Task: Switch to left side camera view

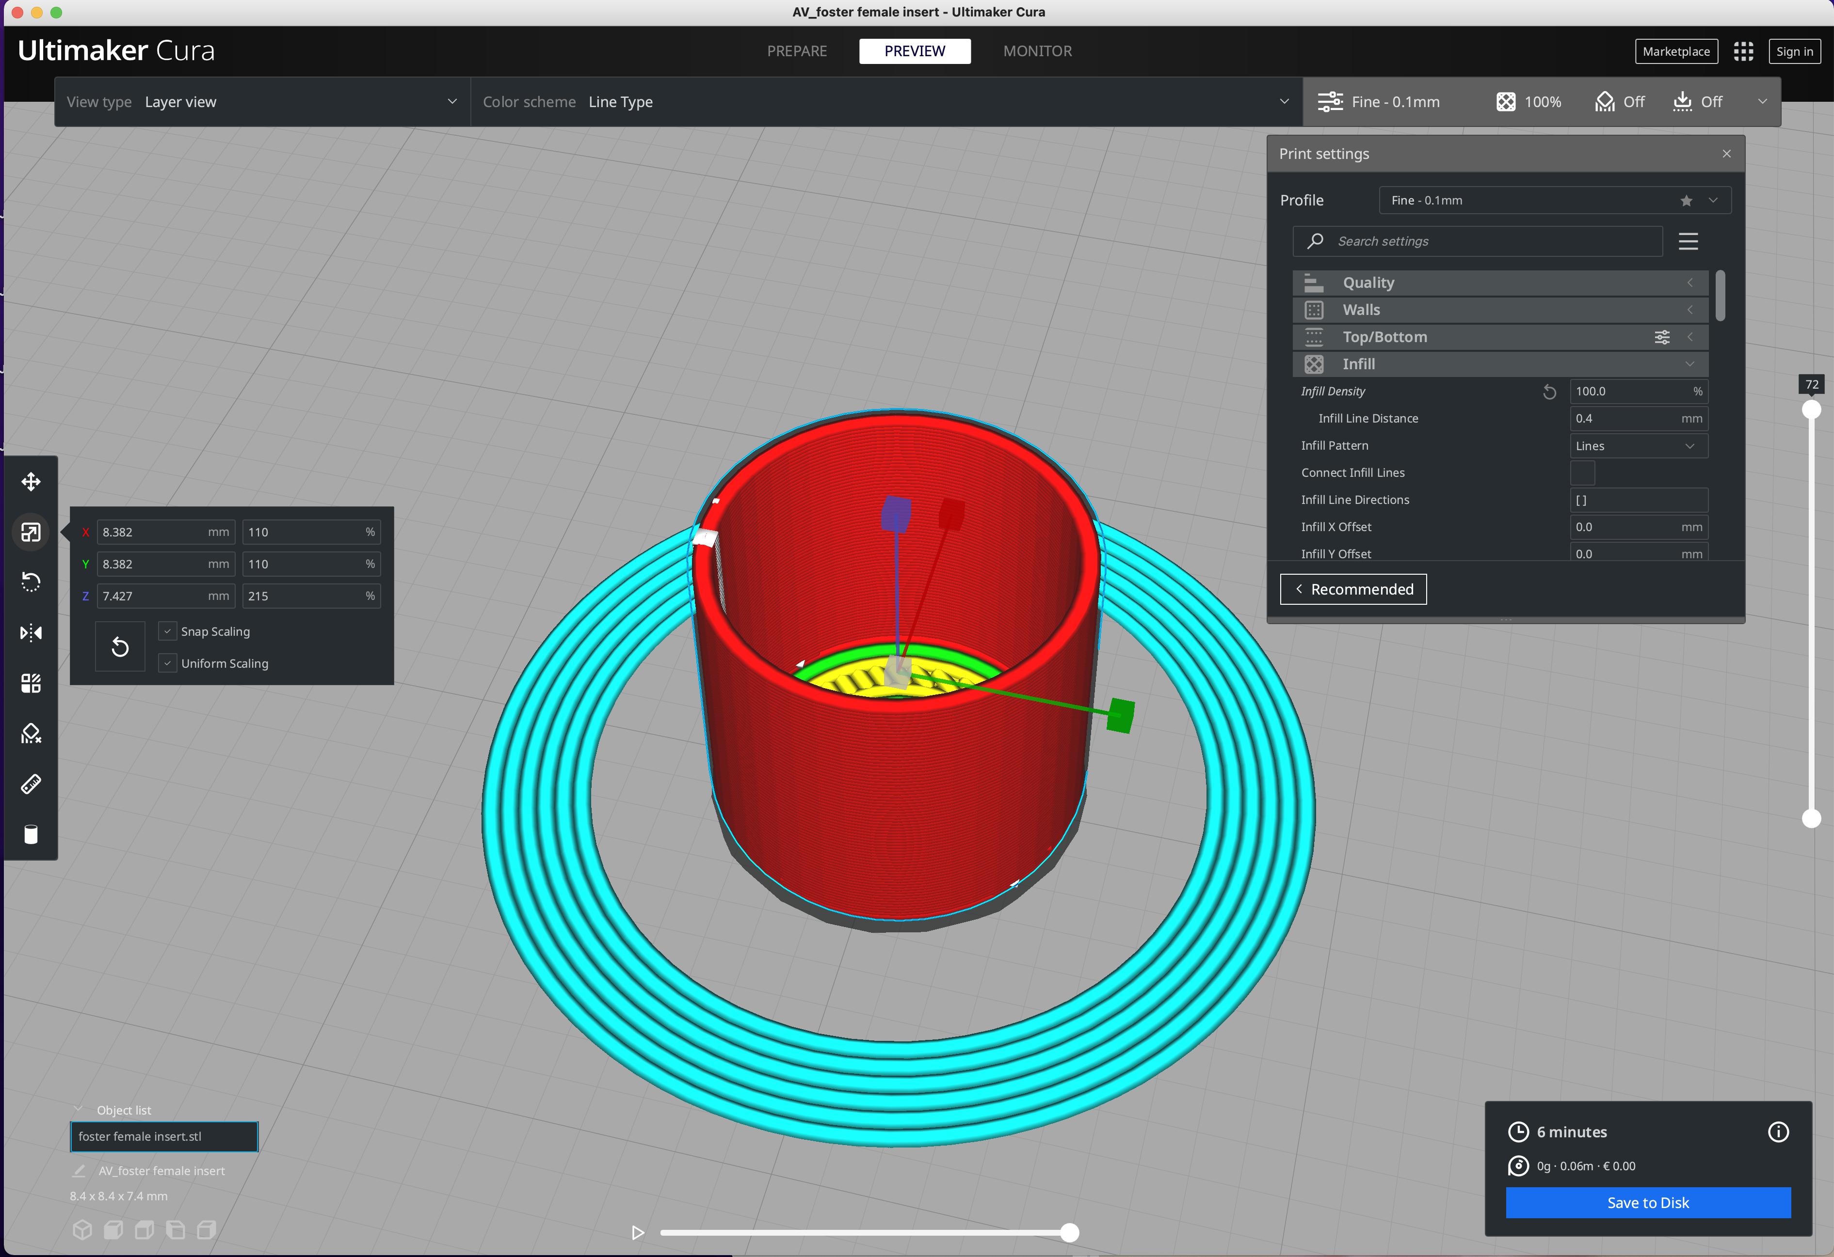Action: [175, 1230]
